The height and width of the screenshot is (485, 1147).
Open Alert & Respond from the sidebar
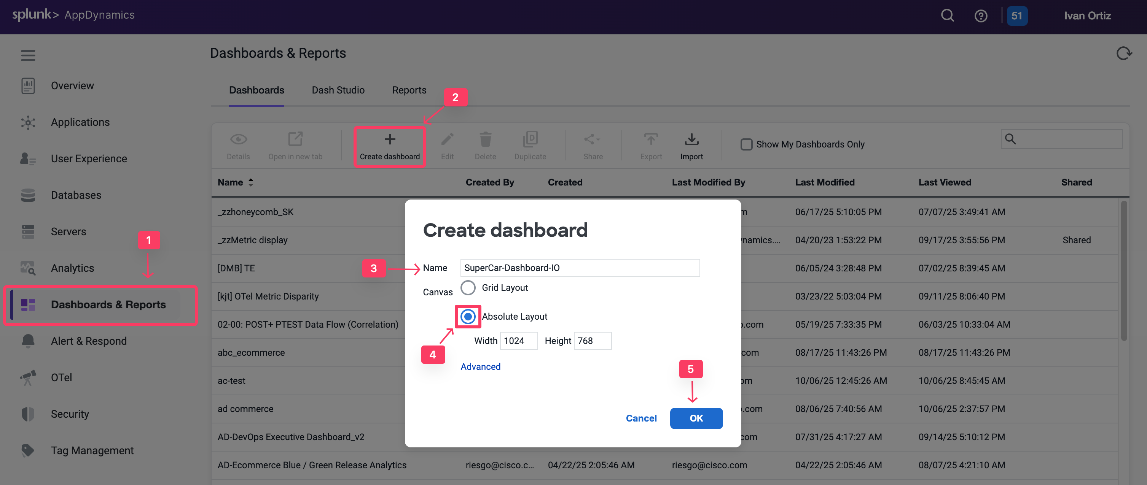click(88, 341)
